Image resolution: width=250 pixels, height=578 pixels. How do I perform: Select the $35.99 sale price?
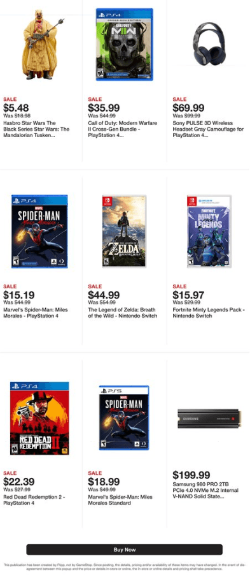coord(104,108)
